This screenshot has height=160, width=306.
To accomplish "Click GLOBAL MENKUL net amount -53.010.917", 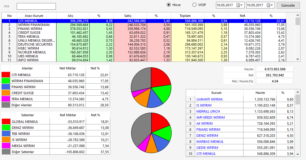I will coord(76,122).
